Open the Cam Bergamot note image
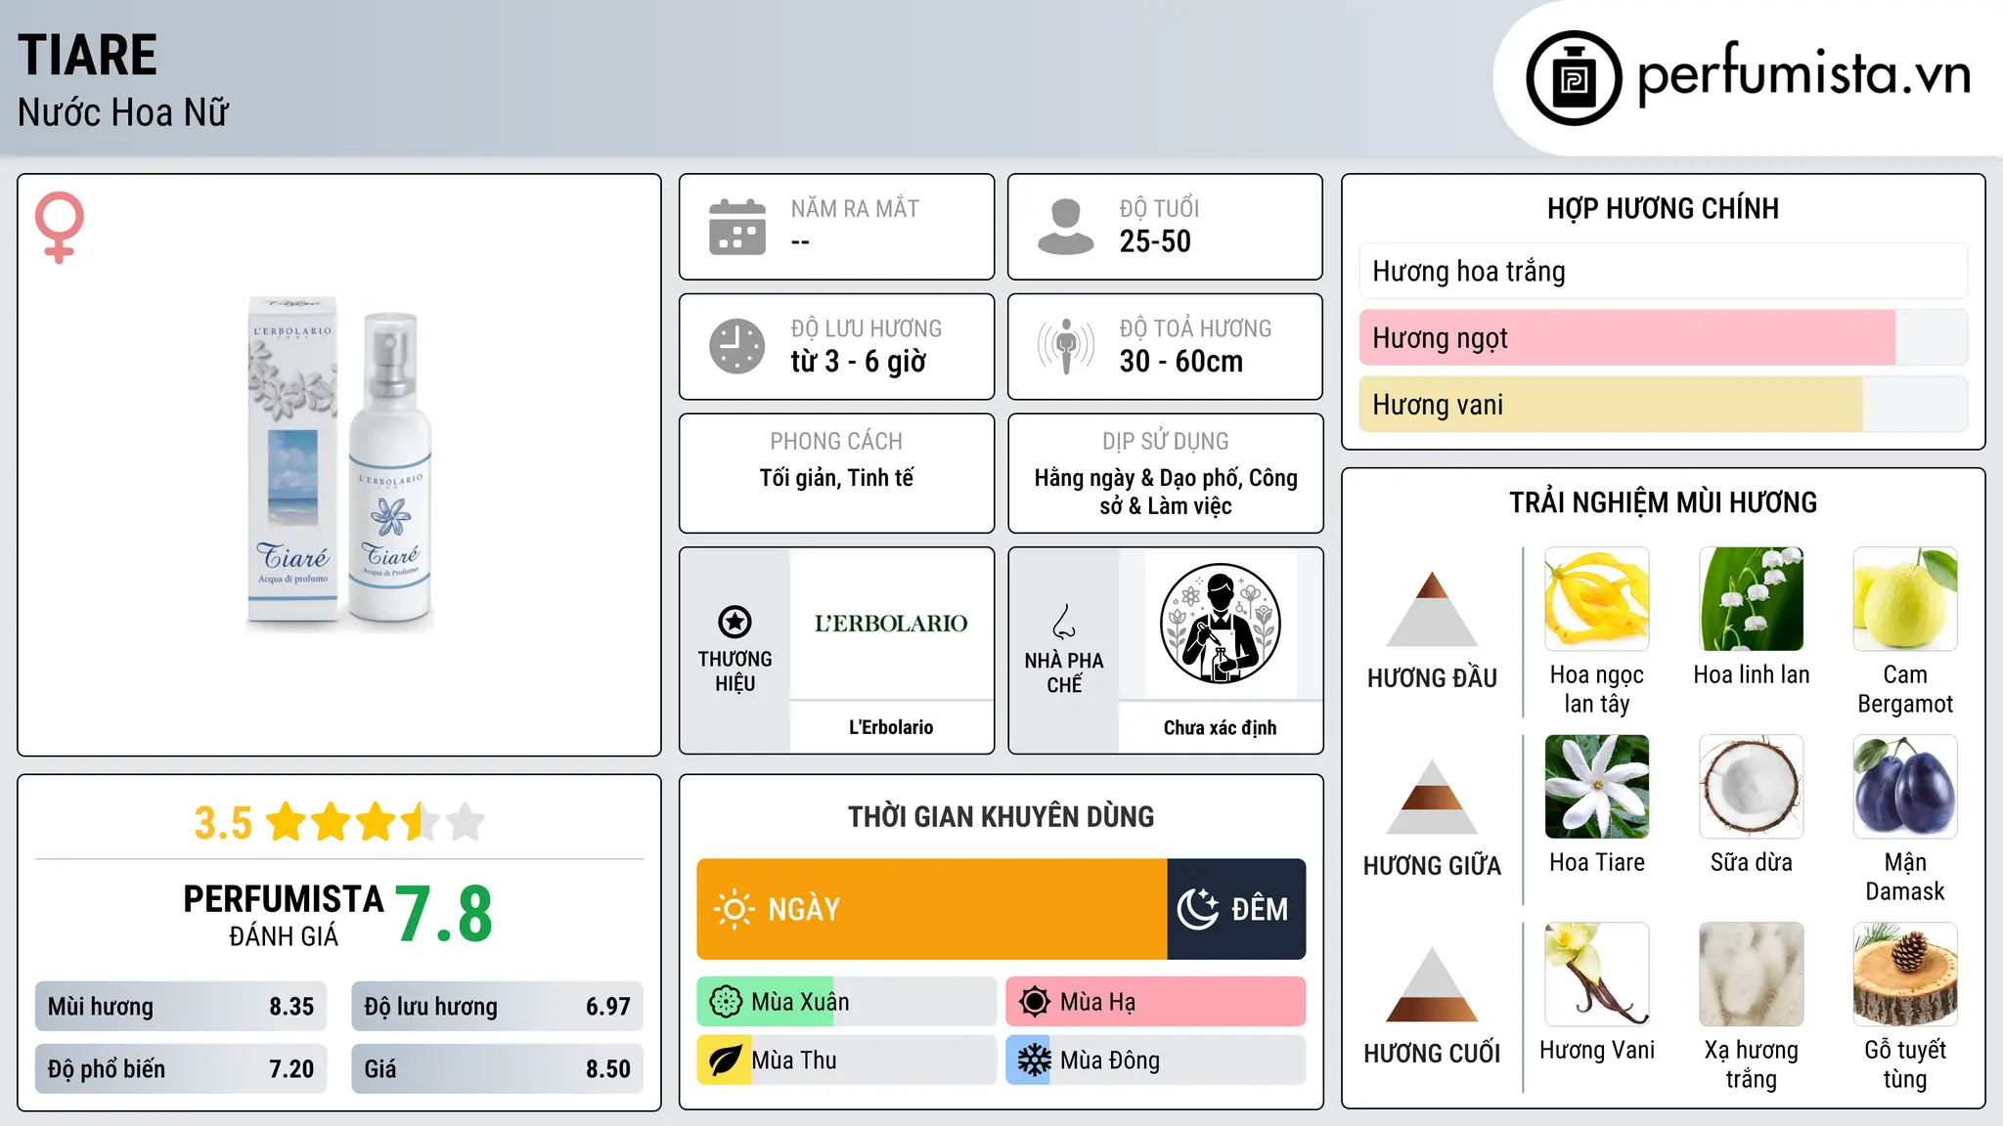This screenshot has height=1126, width=2003. click(1905, 599)
